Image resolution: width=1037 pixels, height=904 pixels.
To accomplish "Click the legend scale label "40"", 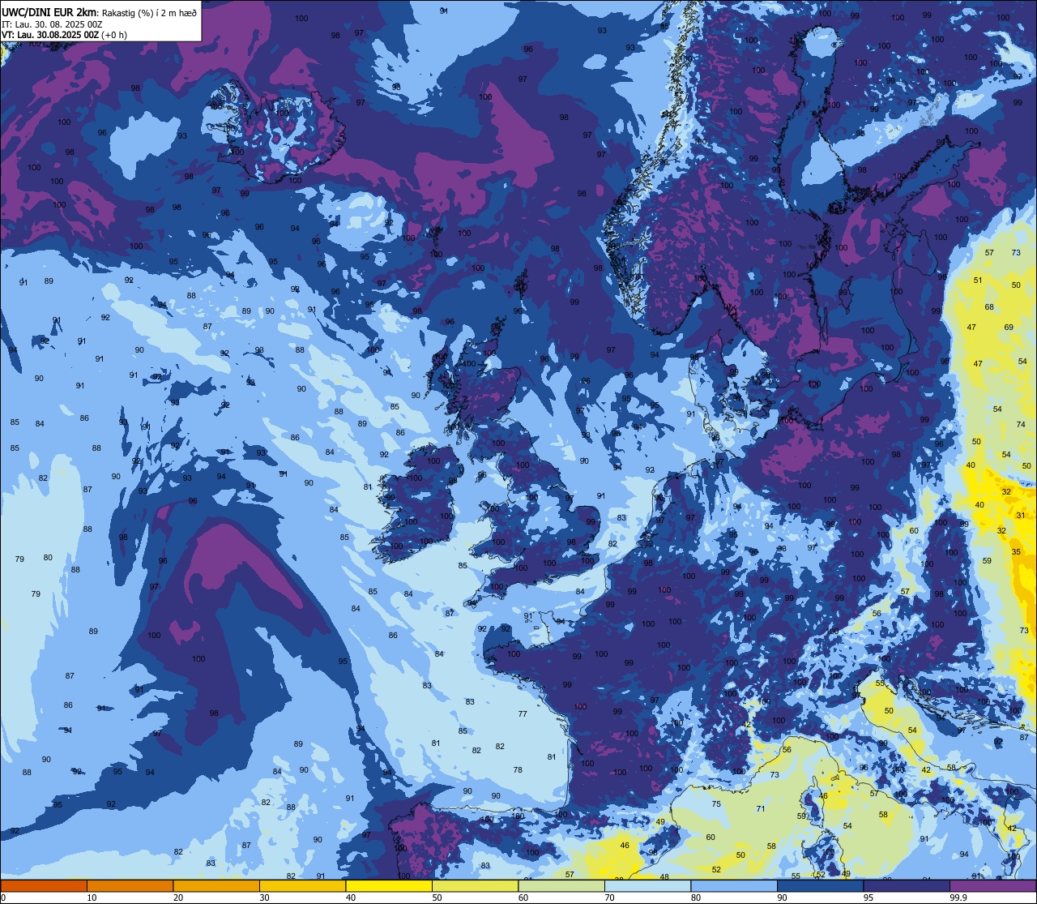I will click(x=351, y=898).
